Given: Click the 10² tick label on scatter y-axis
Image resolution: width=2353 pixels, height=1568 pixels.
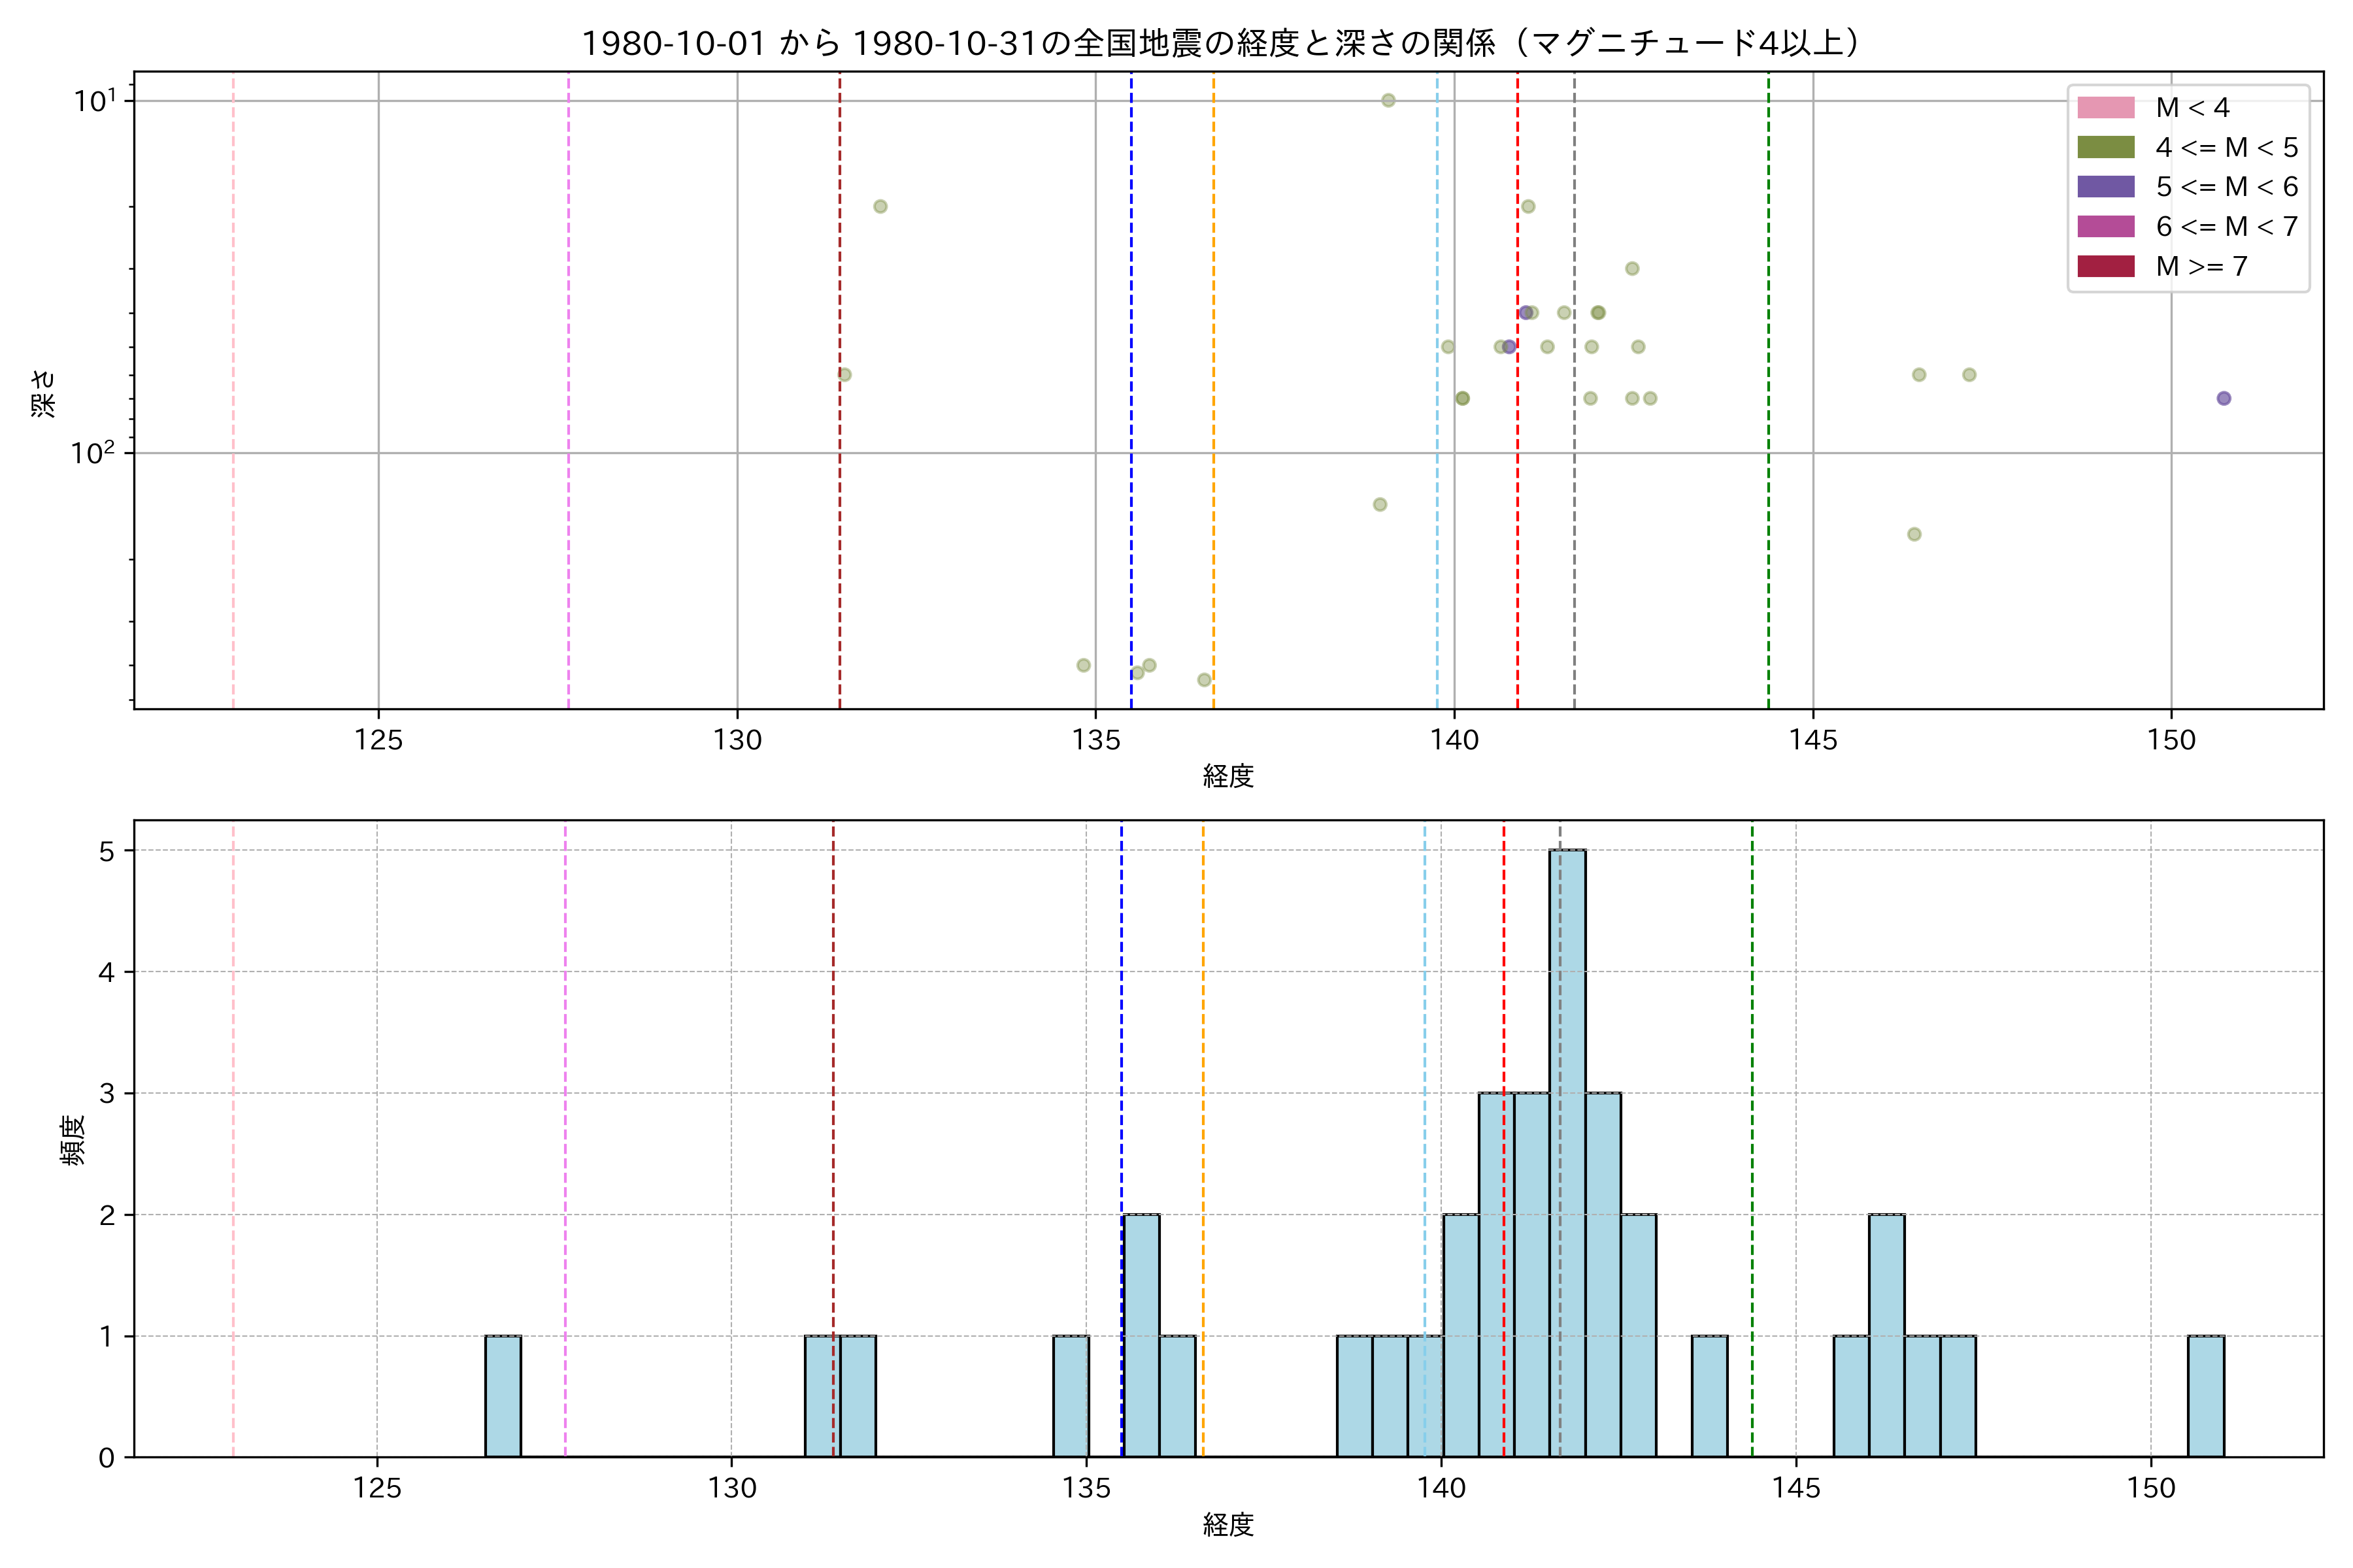Looking at the screenshot, I should (92, 453).
